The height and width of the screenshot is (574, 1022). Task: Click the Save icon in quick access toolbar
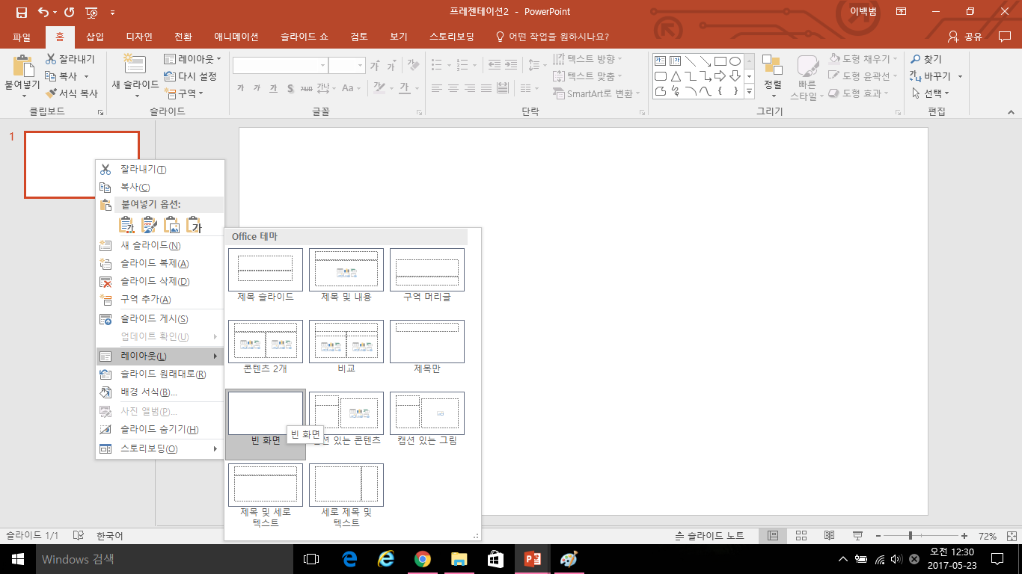(21, 12)
